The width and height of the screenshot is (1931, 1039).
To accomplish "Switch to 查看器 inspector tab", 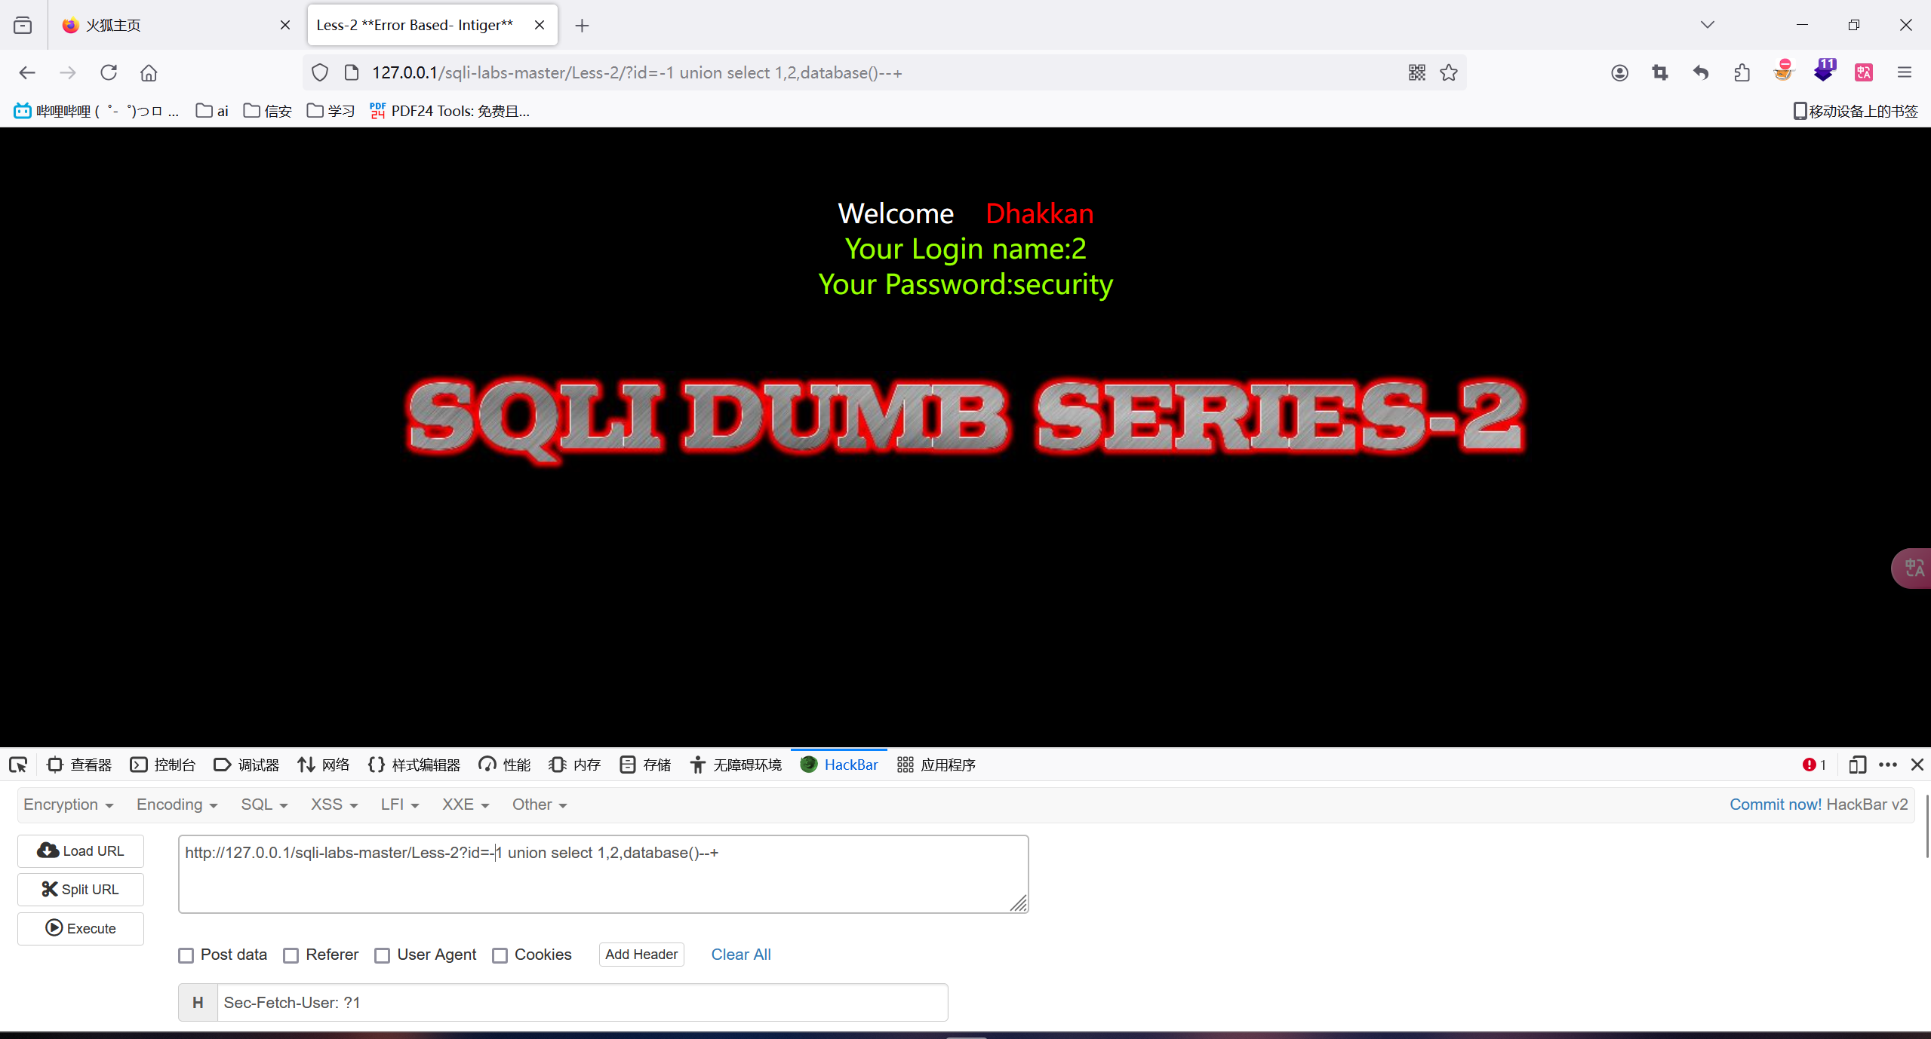I will [x=79, y=765].
